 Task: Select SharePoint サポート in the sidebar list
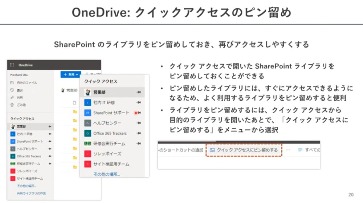30,141
